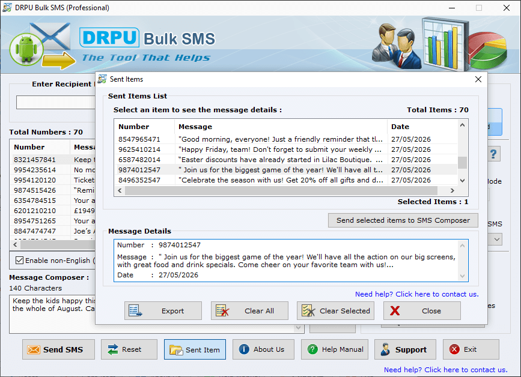Close the Sent Items dialog
This screenshot has height=377, width=521.
(x=478, y=79)
